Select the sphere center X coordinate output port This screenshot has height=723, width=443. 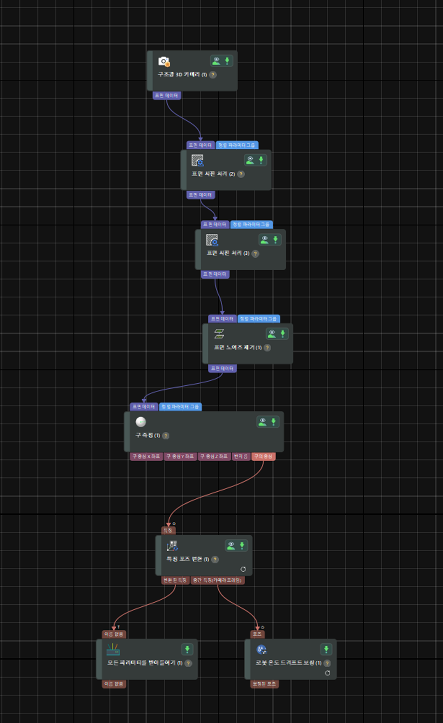click(146, 456)
